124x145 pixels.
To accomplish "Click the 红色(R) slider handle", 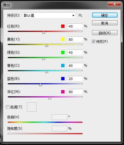I will tap(43, 32).
